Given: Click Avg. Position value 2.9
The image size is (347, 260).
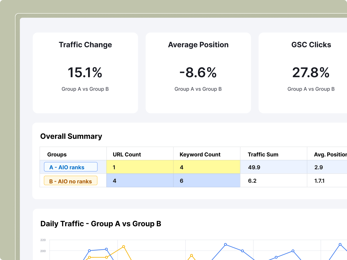Looking at the screenshot, I should (x=318, y=167).
